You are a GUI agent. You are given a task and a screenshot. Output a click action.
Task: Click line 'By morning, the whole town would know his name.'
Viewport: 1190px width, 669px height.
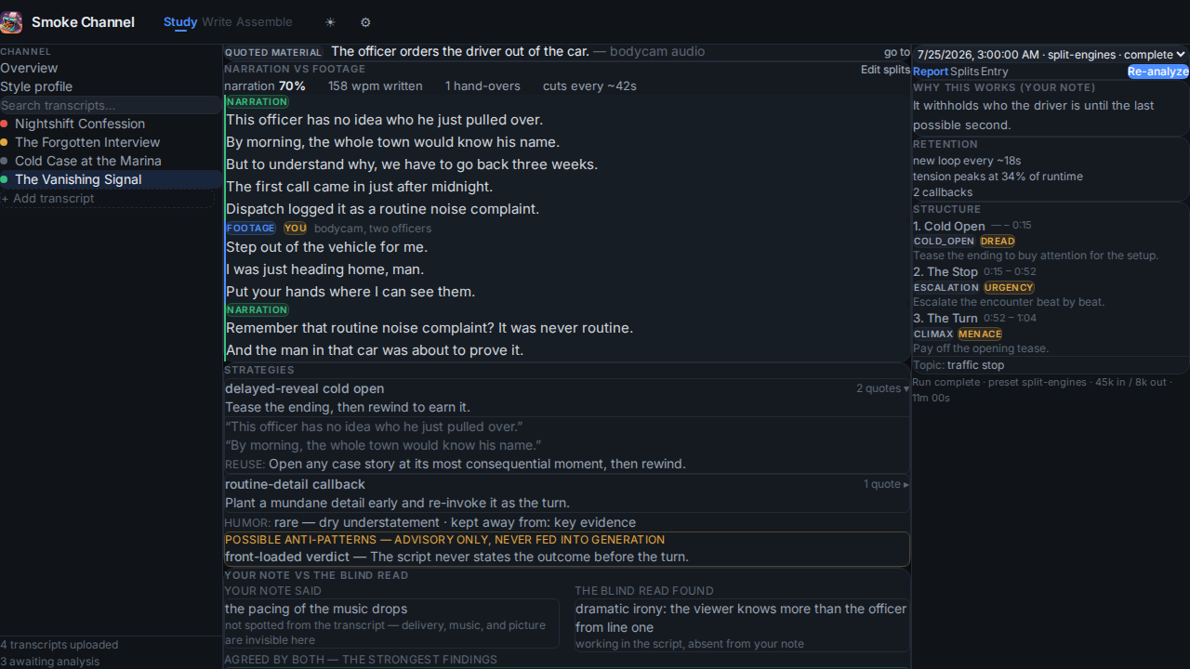tap(392, 142)
